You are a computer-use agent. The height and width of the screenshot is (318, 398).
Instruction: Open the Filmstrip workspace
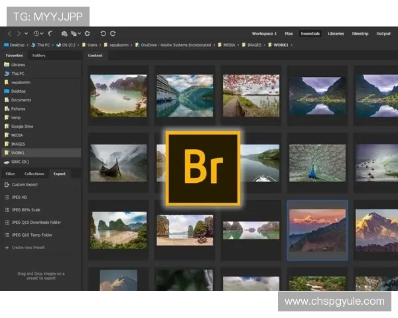click(360, 34)
